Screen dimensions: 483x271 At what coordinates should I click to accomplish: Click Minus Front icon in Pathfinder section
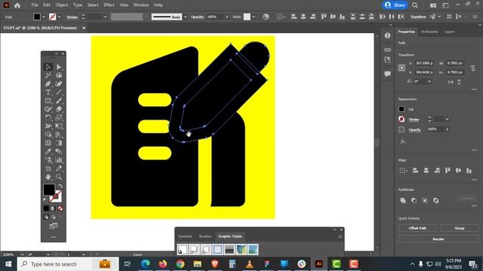(414, 200)
